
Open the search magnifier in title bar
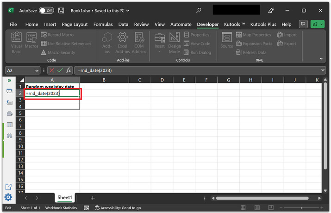point(199,10)
